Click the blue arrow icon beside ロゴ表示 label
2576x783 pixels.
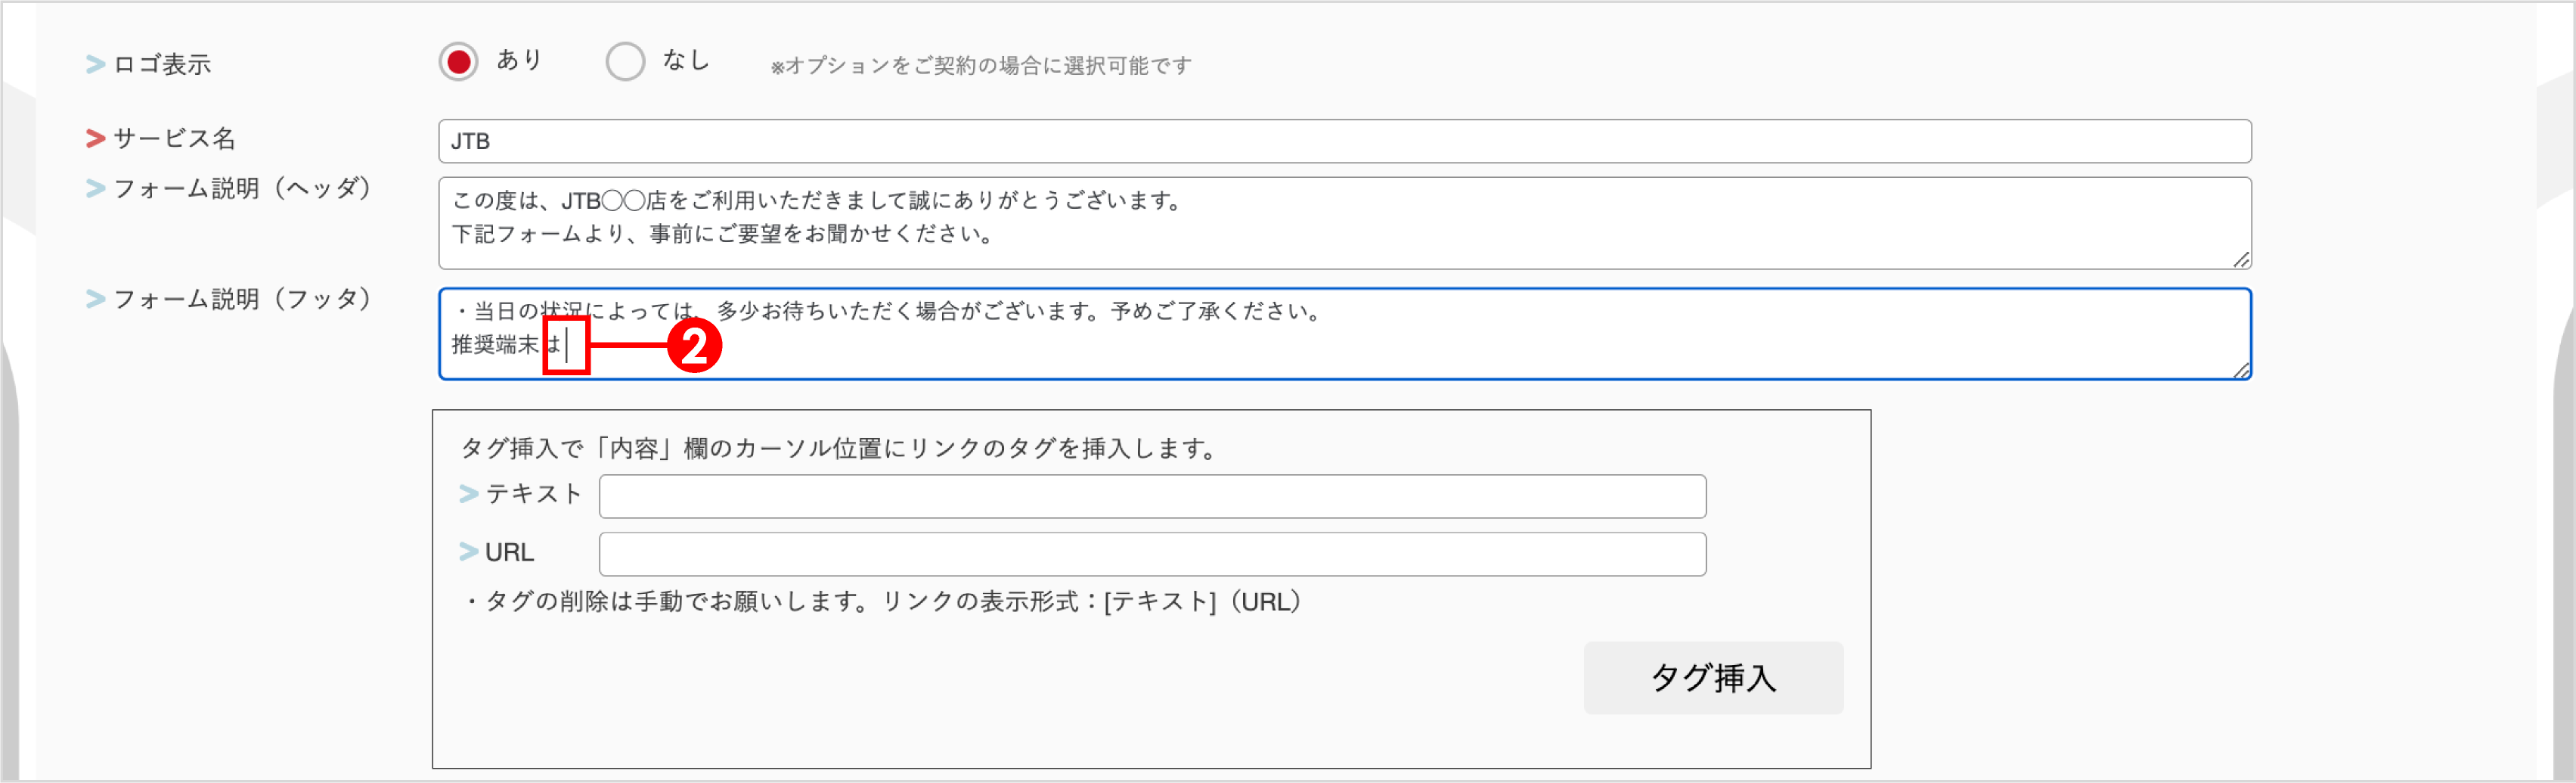(95, 64)
